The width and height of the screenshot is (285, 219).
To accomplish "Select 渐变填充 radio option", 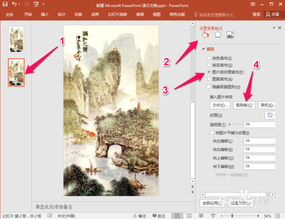I will tap(209, 65).
